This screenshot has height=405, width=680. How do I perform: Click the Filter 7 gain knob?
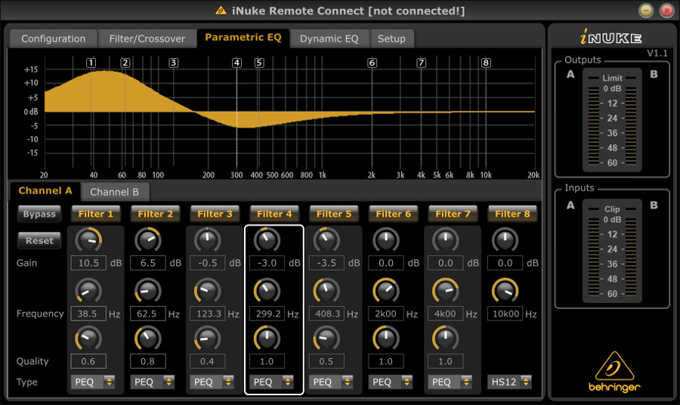445,240
